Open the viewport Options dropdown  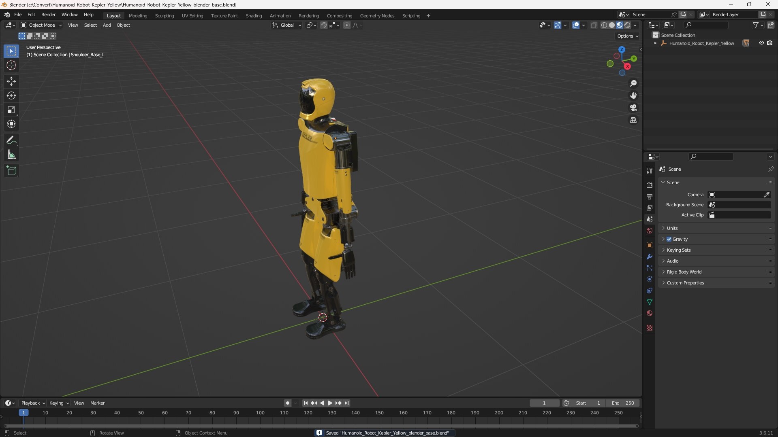pyautogui.click(x=627, y=36)
